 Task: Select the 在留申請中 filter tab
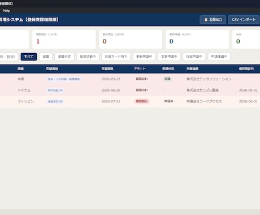[194, 57]
